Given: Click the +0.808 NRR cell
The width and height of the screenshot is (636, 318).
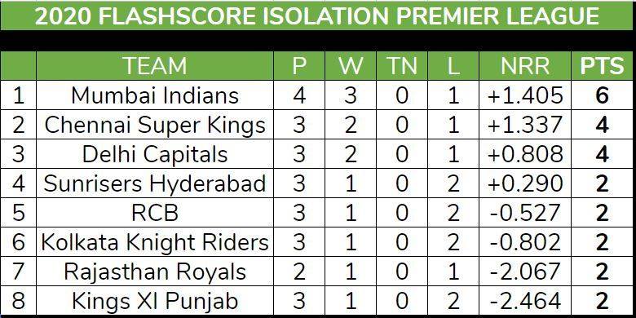Looking at the screenshot, I should pyautogui.click(x=525, y=154).
